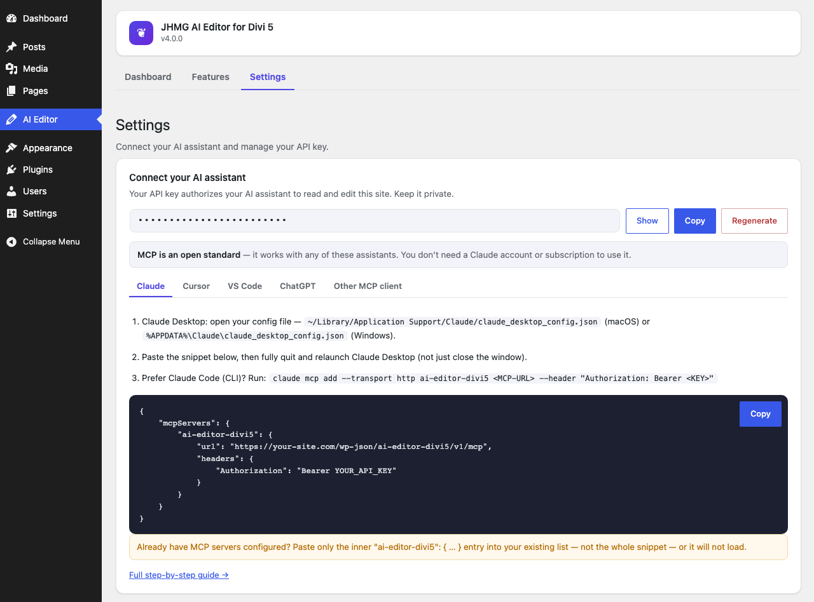The image size is (814, 602).
Task: Open the Full step-by-step guide link
Action: [179, 575]
